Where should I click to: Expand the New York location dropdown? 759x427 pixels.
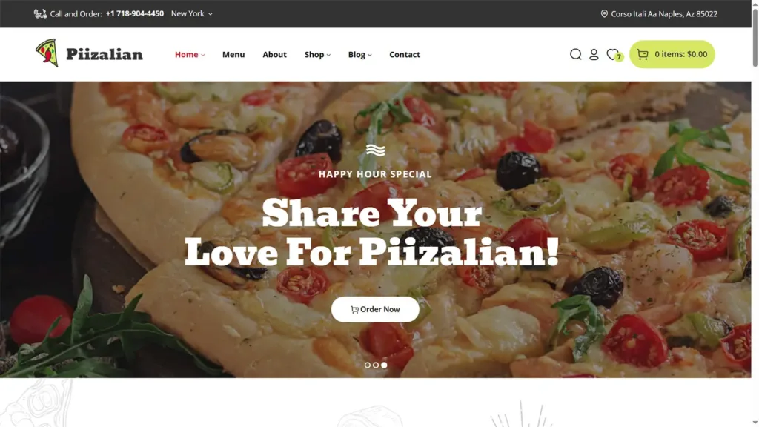pos(192,13)
